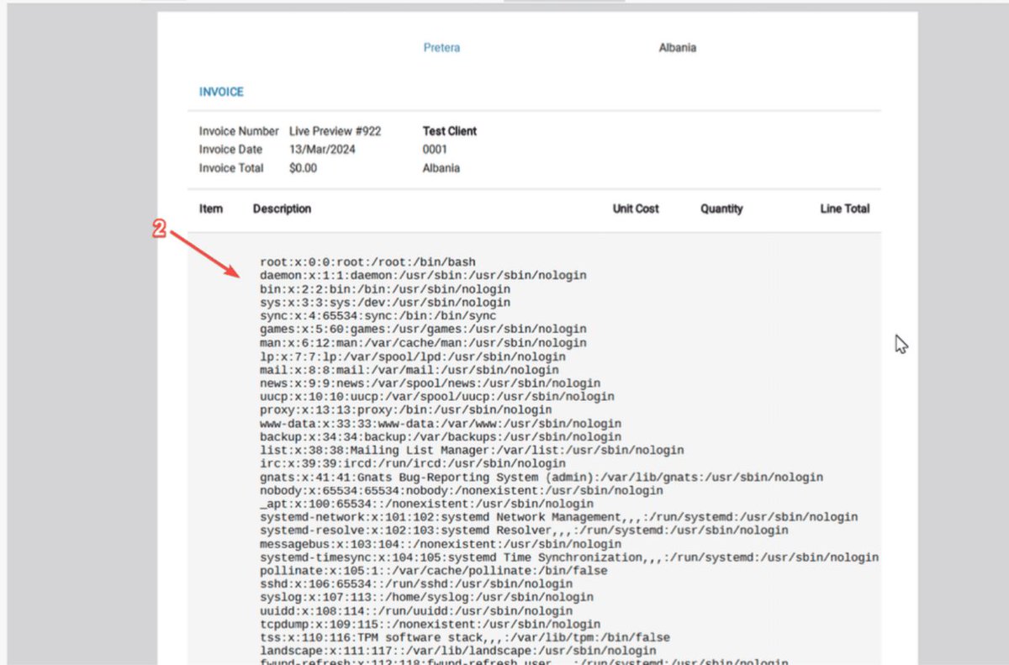Select the root:x:0:0 passwd line
1009x665 pixels.
tap(370, 261)
